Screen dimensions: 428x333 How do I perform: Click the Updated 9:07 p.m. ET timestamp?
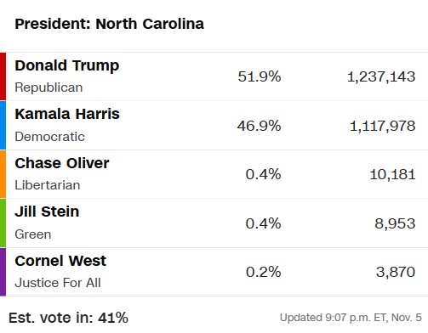click(x=351, y=318)
